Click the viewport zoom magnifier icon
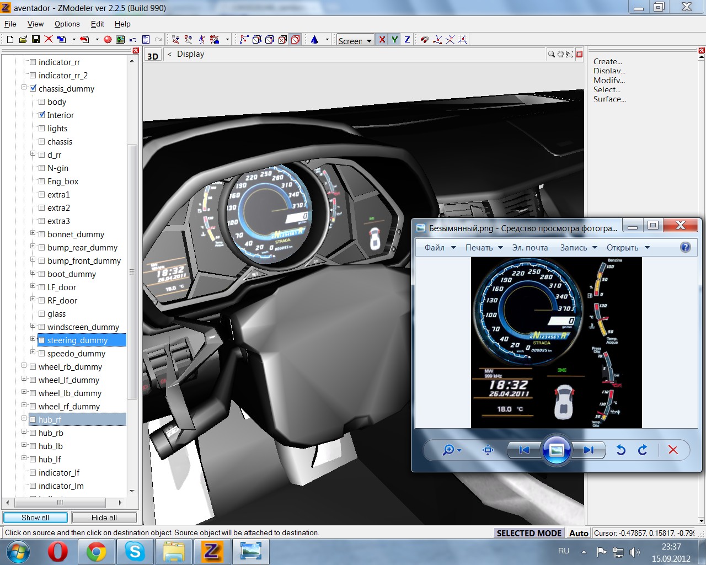The image size is (706, 565). 551,54
